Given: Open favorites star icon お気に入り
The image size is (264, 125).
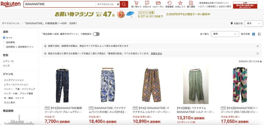Looking at the screenshot, I should click(x=180, y=4).
